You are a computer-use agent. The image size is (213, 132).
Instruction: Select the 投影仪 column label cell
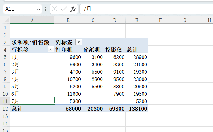115,49
